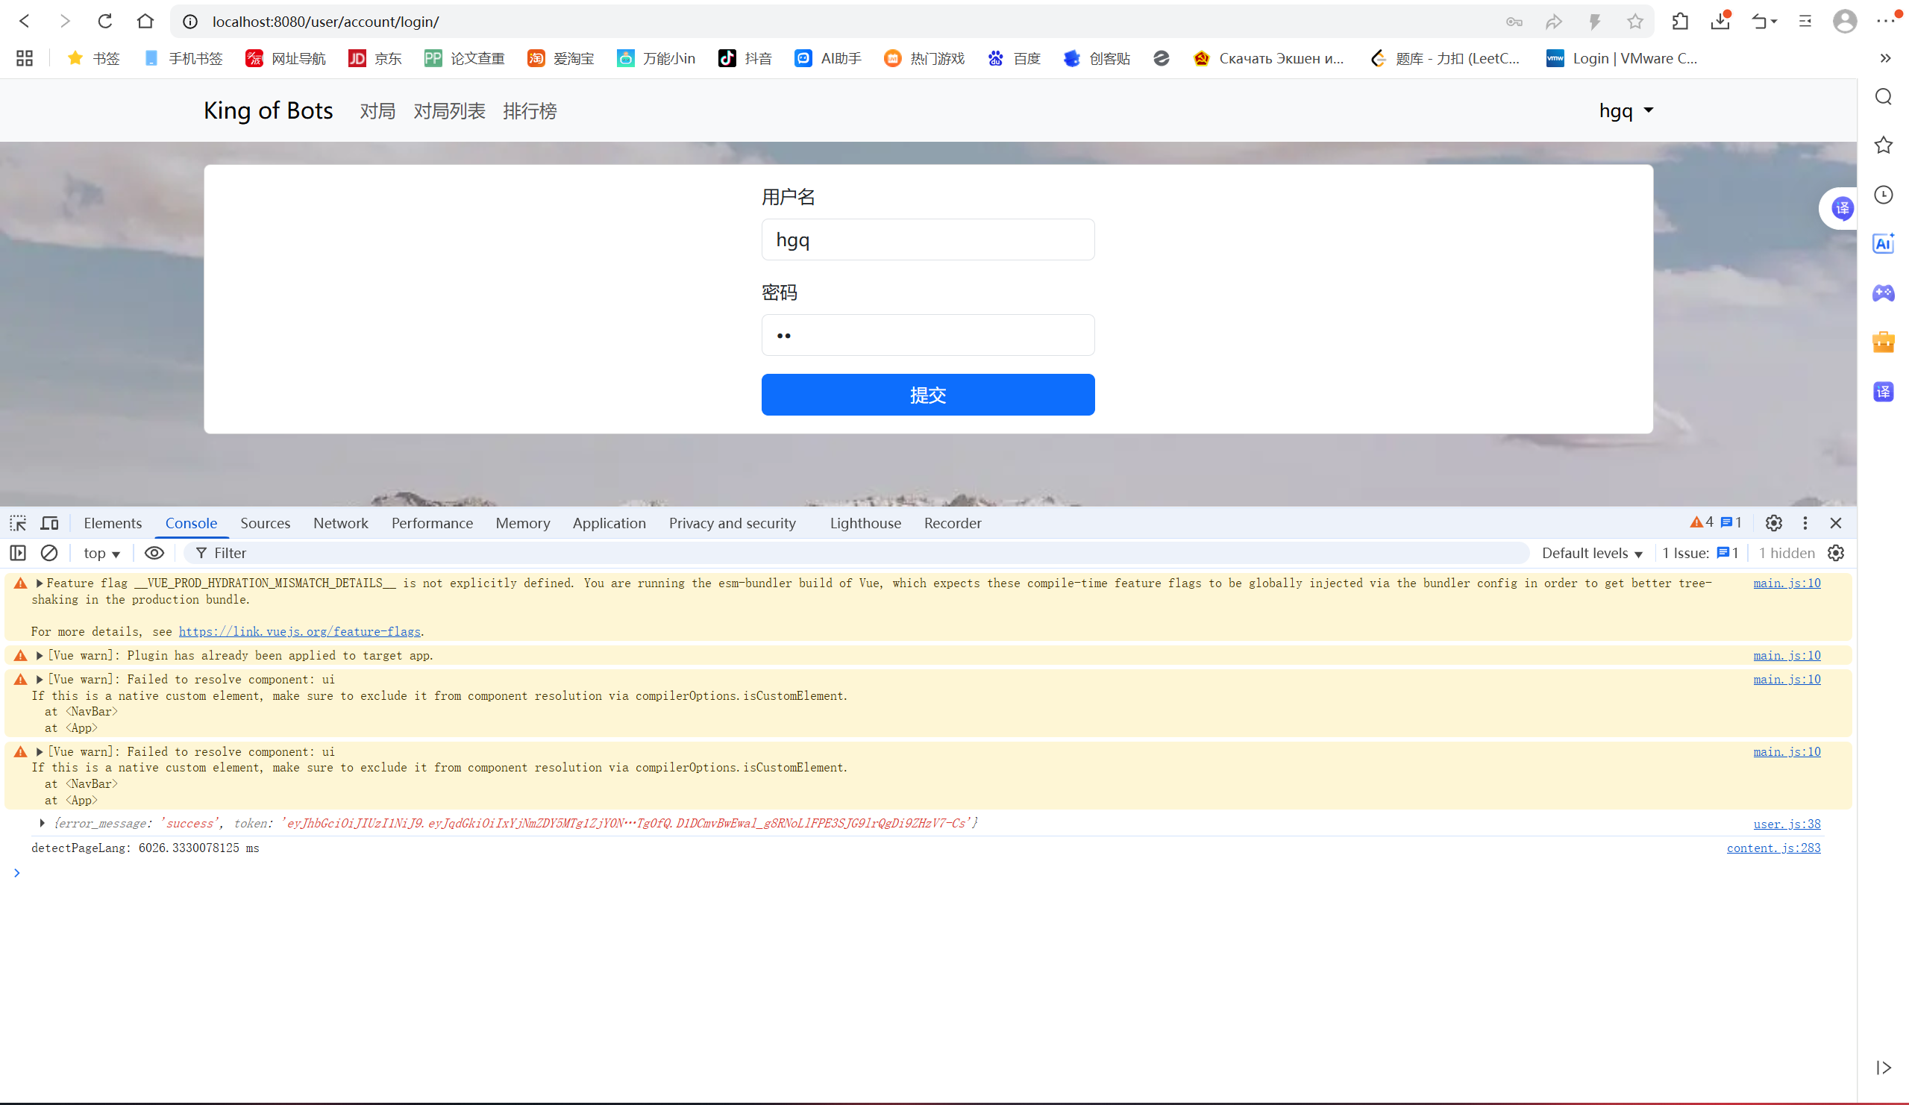Open the top context selector dropdown
Image resolution: width=1909 pixels, height=1105 pixels.
(101, 554)
